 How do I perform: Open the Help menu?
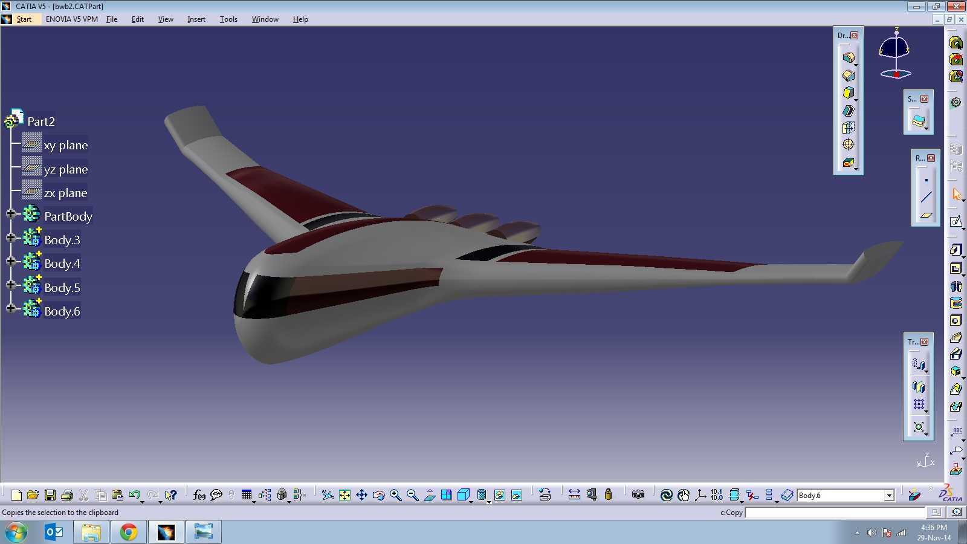pos(300,19)
